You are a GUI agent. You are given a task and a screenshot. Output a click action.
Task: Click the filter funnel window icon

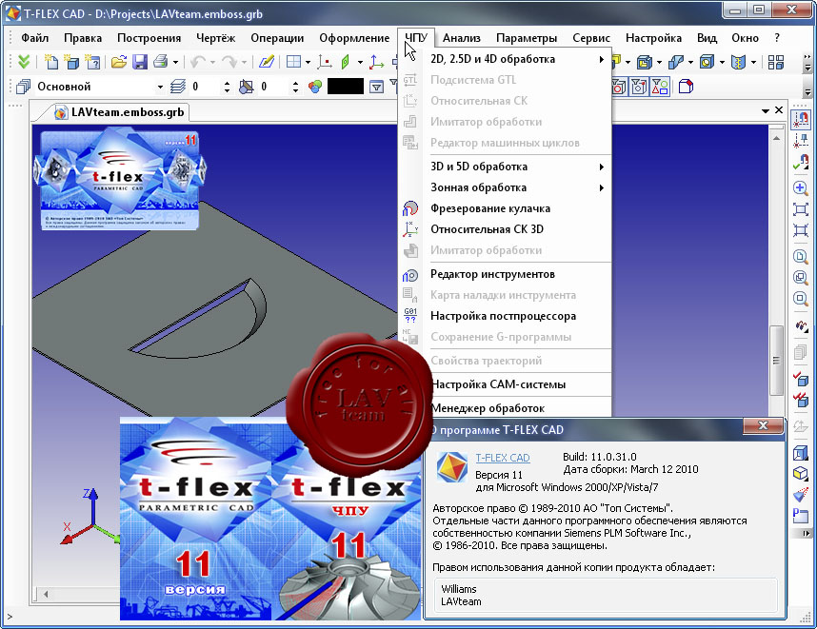pyautogui.click(x=376, y=87)
